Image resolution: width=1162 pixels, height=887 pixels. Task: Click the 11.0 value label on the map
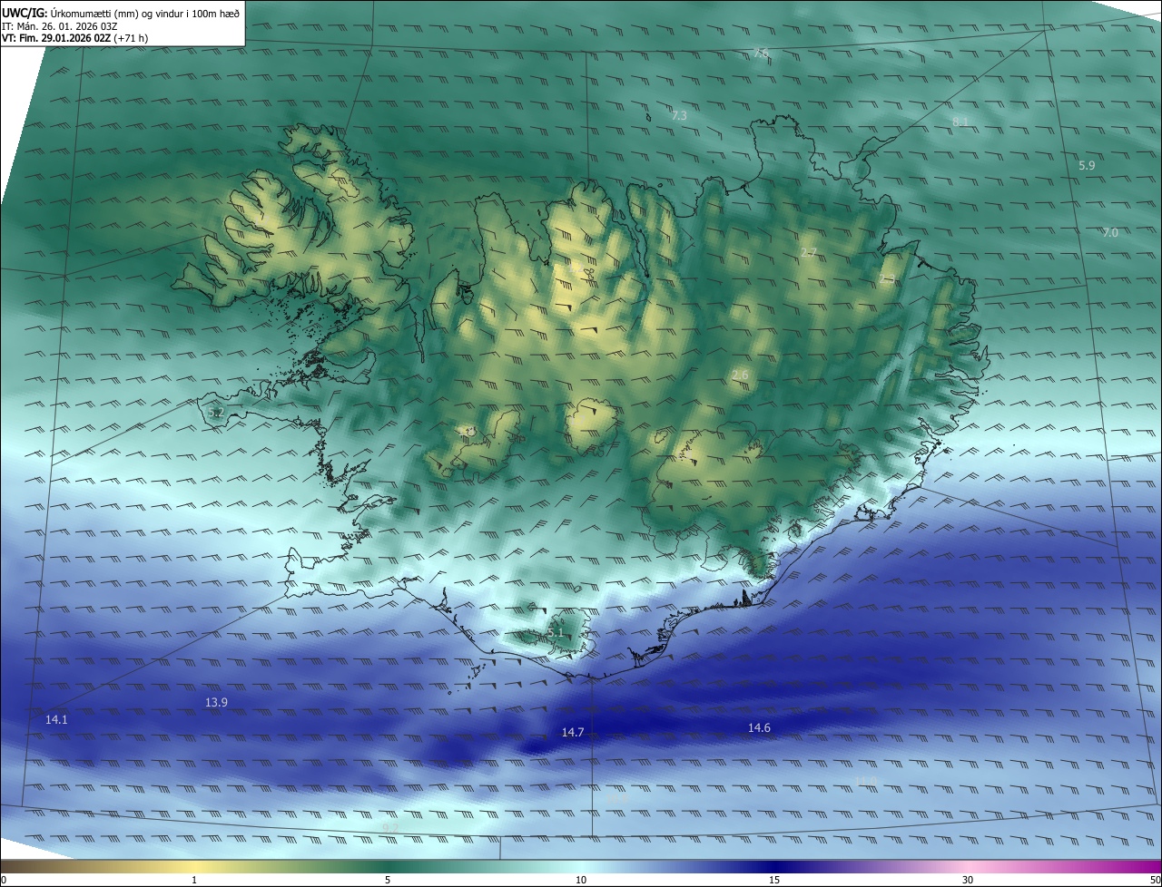(x=866, y=782)
